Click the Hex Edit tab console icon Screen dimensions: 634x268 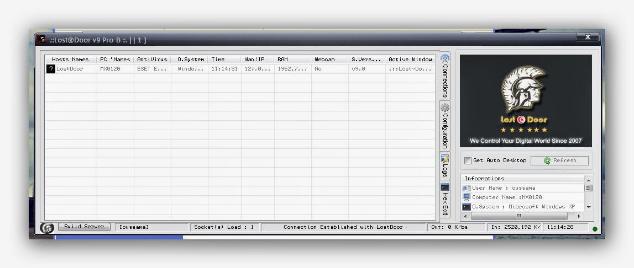445,187
